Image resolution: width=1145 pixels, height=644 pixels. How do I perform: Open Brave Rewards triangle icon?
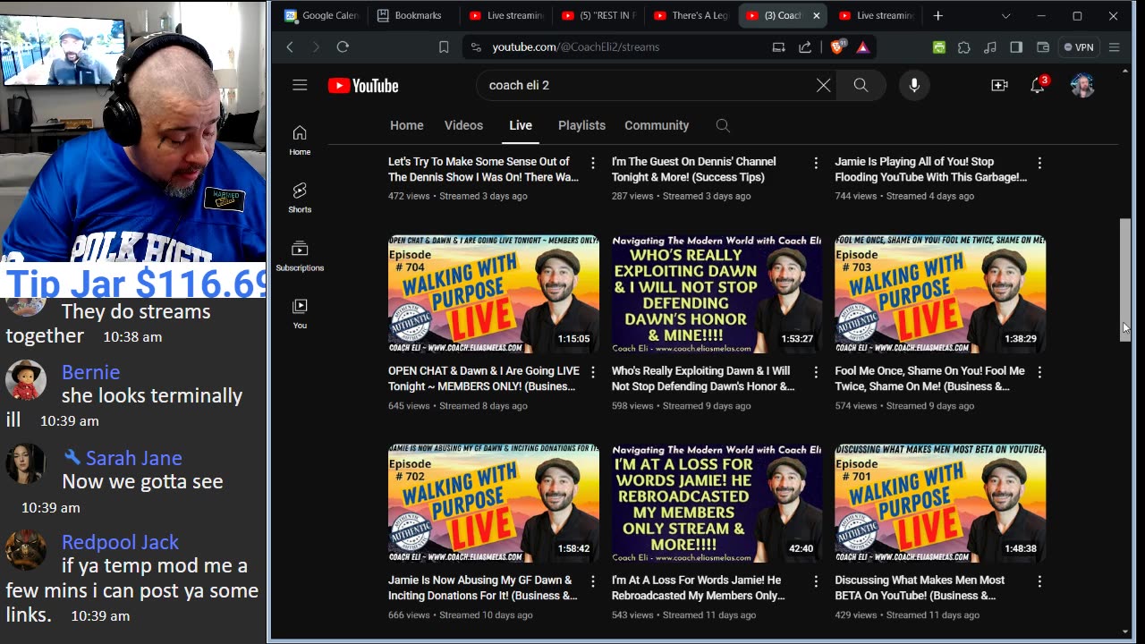(863, 47)
